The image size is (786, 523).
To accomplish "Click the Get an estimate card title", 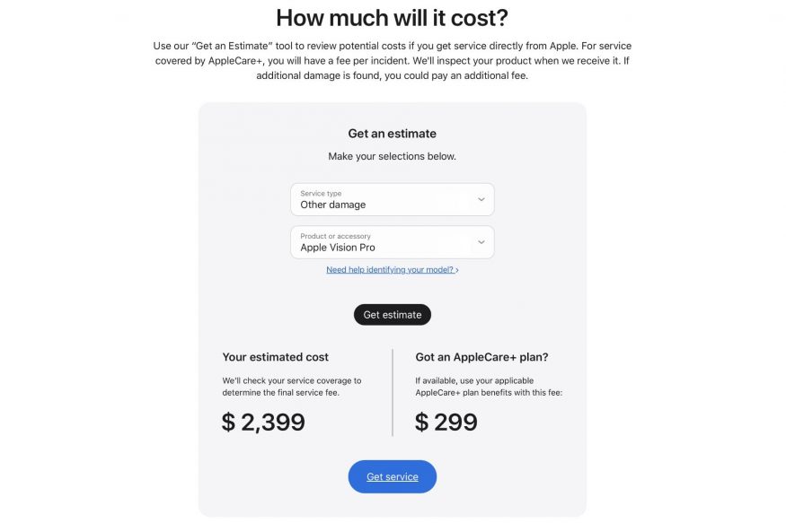I will [x=392, y=134].
